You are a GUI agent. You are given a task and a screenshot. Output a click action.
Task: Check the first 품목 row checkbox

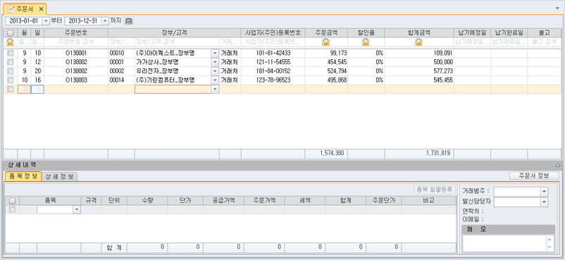(12, 209)
